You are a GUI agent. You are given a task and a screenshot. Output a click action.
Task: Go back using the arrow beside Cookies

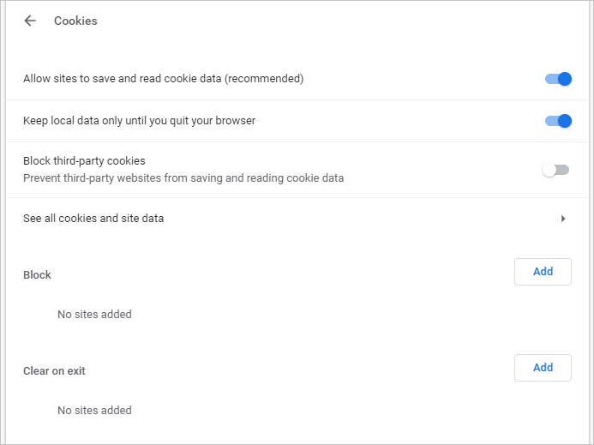(x=31, y=21)
